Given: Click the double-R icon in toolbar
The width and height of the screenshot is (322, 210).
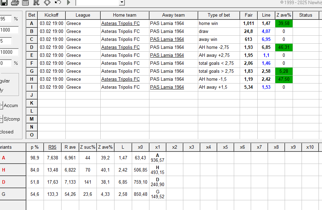Looking at the screenshot, I should coord(36,2).
